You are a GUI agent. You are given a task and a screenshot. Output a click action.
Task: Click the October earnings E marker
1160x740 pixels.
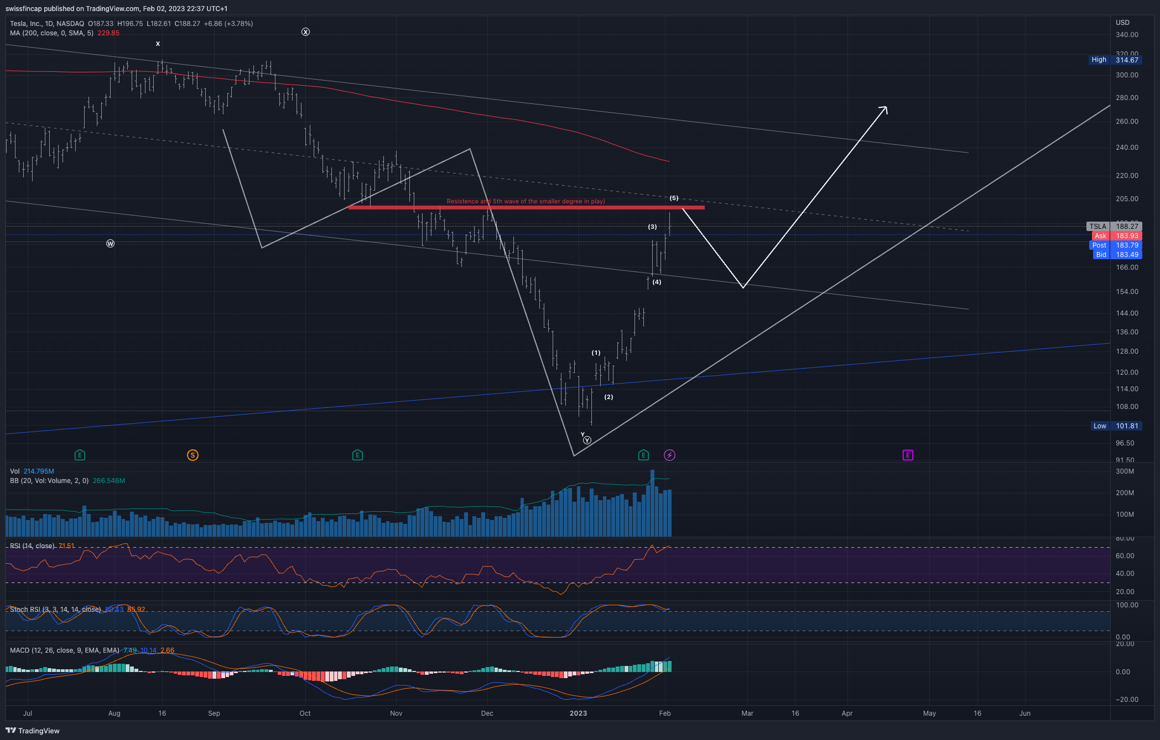tap(357, 455)
